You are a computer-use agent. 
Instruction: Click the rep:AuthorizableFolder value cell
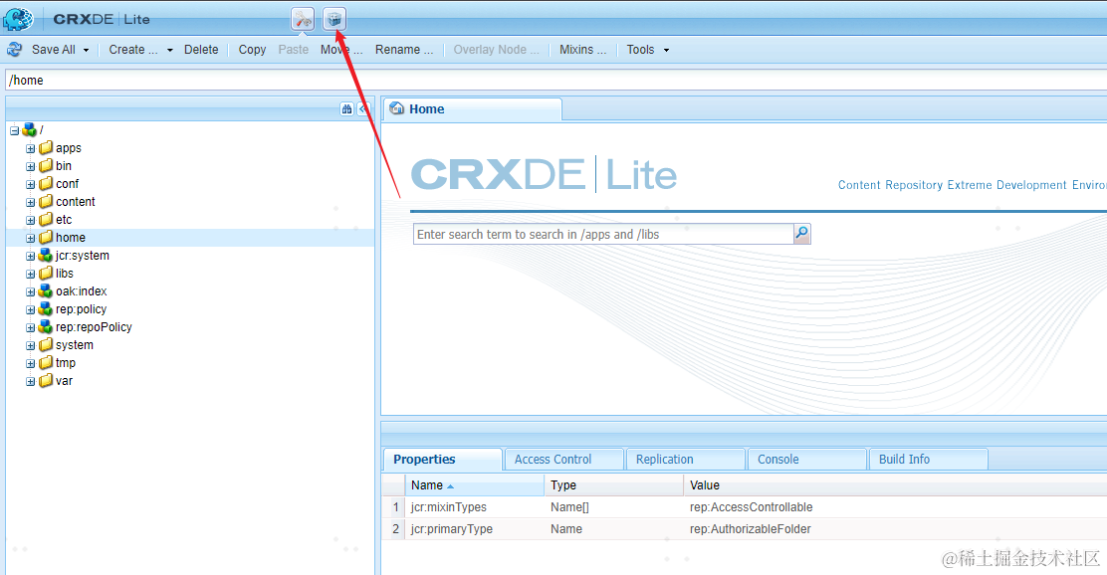[751, 529]
